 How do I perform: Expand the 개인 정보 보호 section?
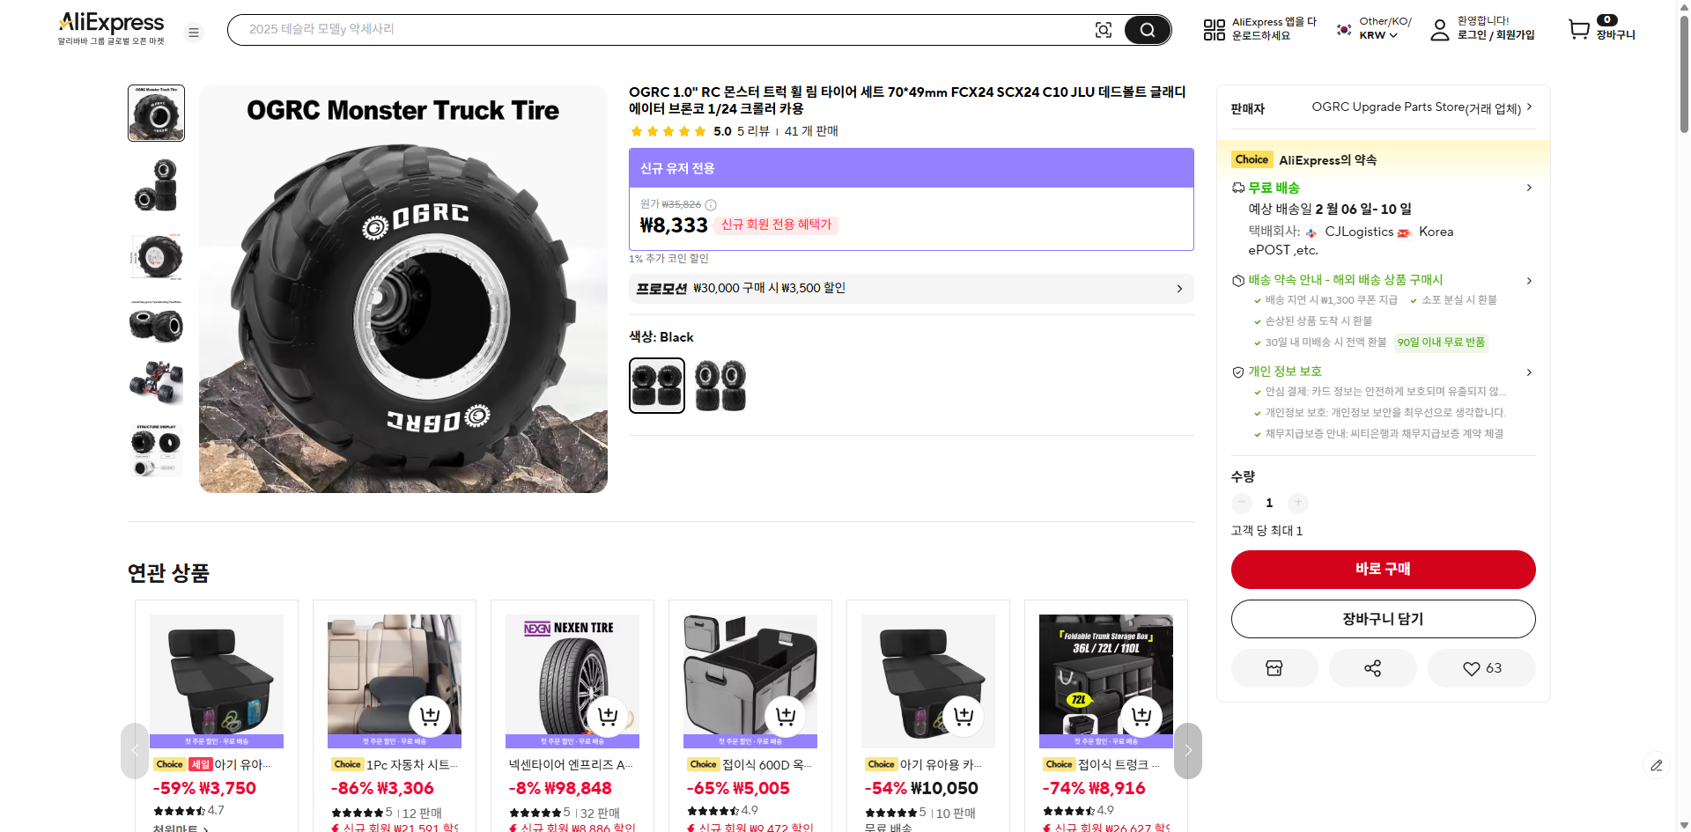pyautogui.click(x=1529, y=372)
